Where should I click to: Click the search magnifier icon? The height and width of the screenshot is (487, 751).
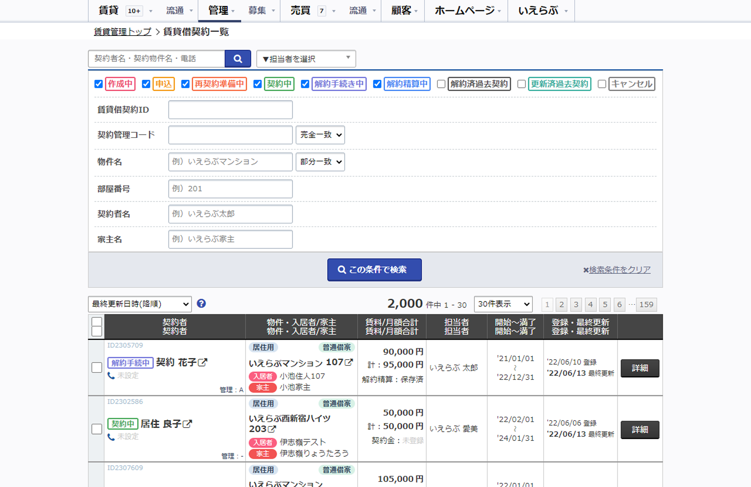click(237, 59)
